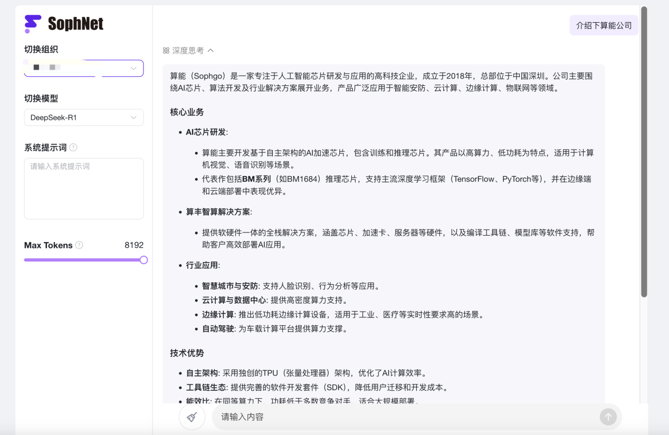Click the 切换组织 label
669x435 pixels.
(41, 50)
